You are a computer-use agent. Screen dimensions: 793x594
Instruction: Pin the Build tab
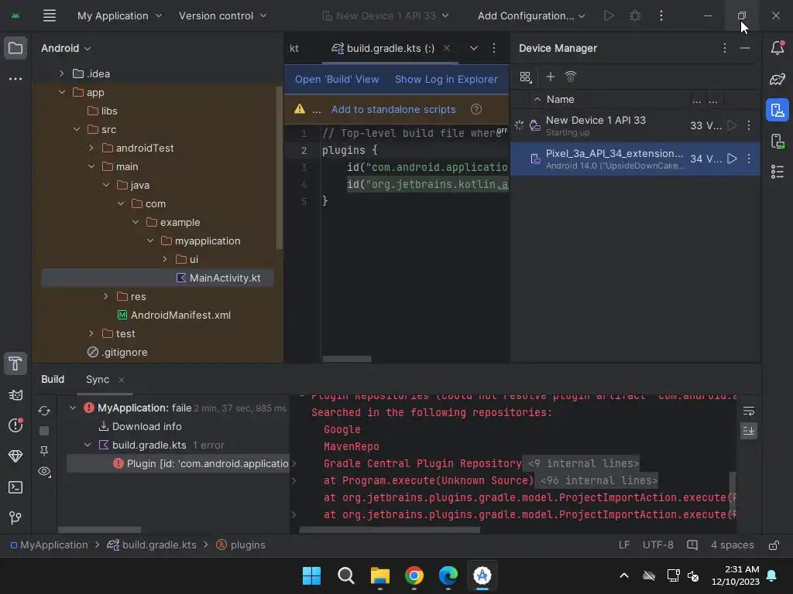[44, 451]
